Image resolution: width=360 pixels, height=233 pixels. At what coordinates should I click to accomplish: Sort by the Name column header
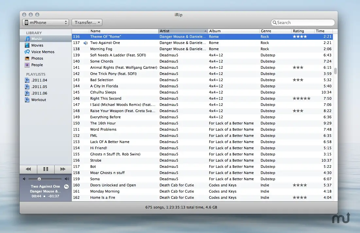click(x=124, y=31)
